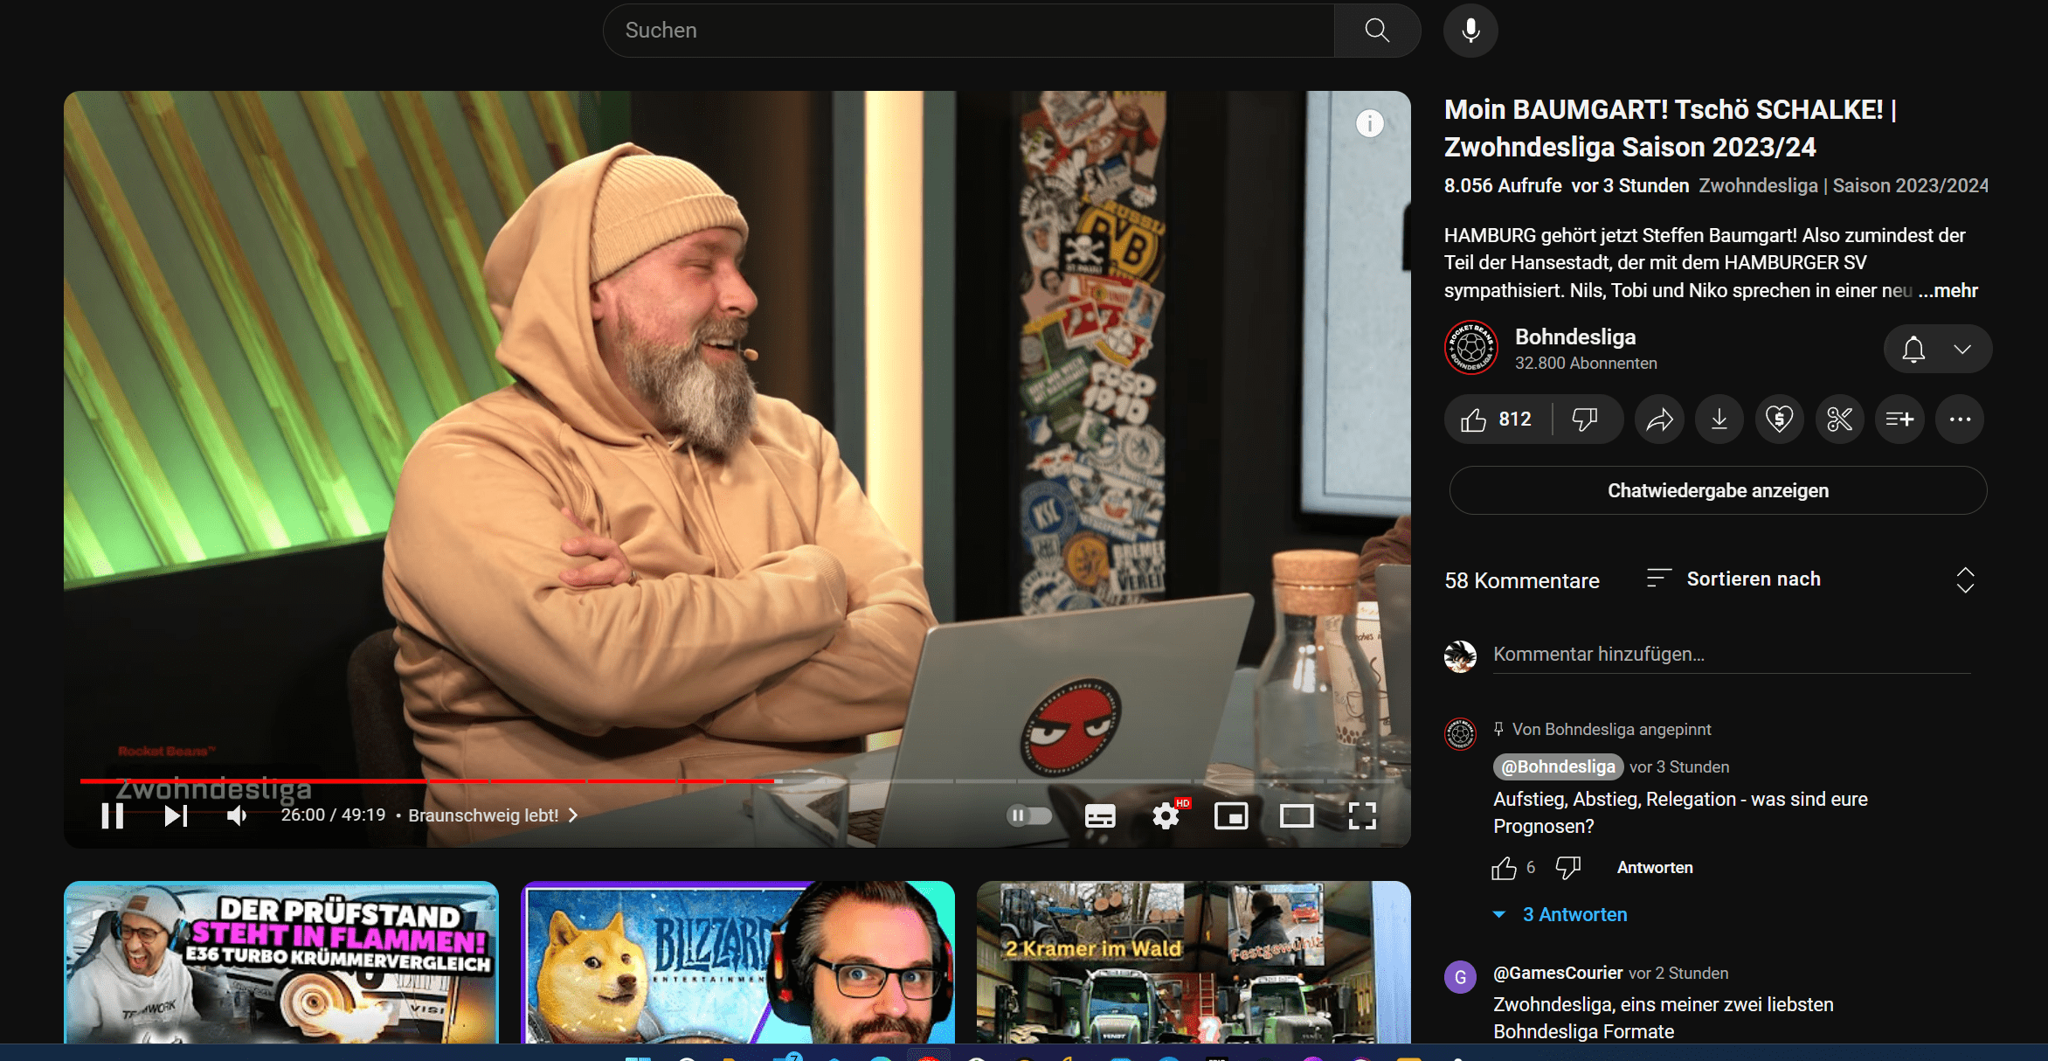Screen dimensions: 2048x1061
Task: Open notification bell dropdown for Bohndesliga
Action: tap(1938, 349)
